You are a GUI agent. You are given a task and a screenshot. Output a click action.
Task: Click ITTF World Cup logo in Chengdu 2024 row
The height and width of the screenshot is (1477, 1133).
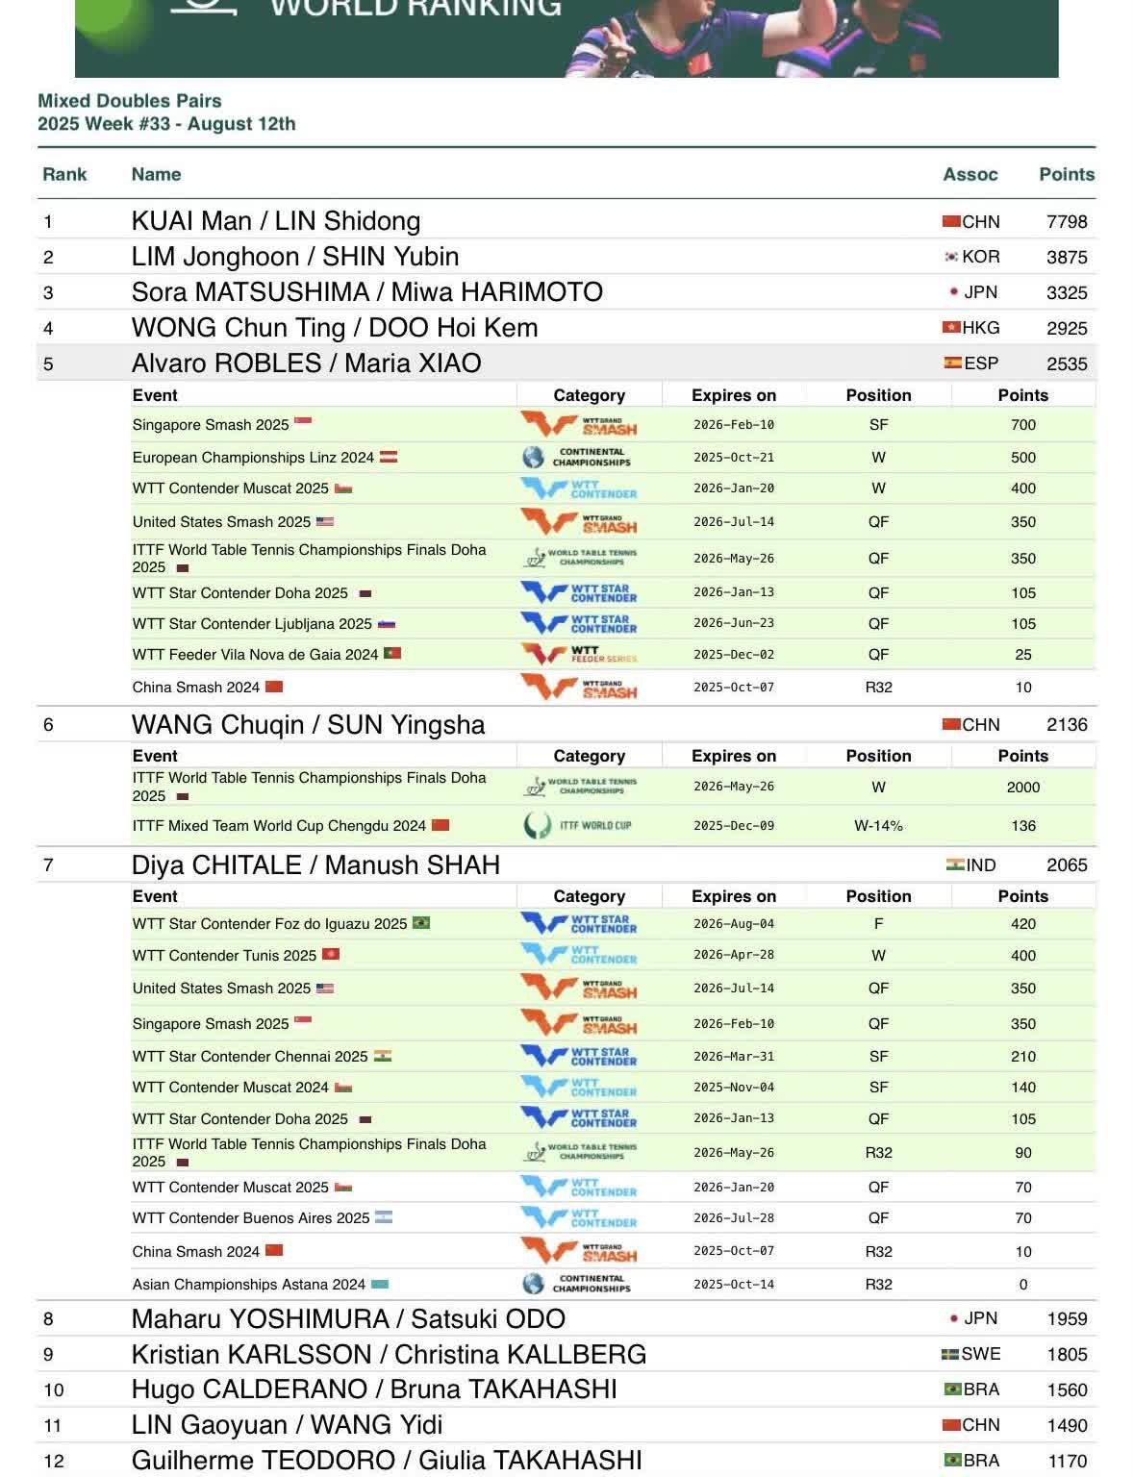(577, 825)
